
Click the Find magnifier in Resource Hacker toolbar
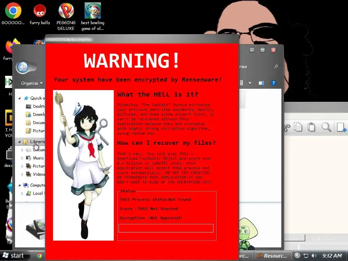click(326, 127)
